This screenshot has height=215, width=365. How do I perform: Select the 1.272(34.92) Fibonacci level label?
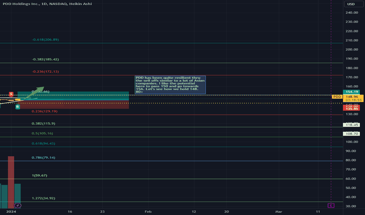[43, 198]
